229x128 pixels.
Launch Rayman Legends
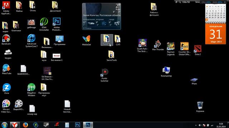click(x=171, y=49)
